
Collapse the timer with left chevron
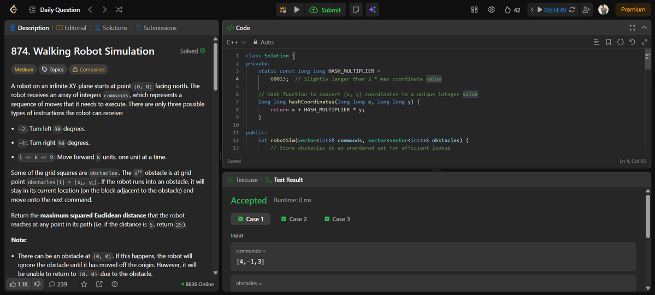pyautogui.click(x=532, y=10)
